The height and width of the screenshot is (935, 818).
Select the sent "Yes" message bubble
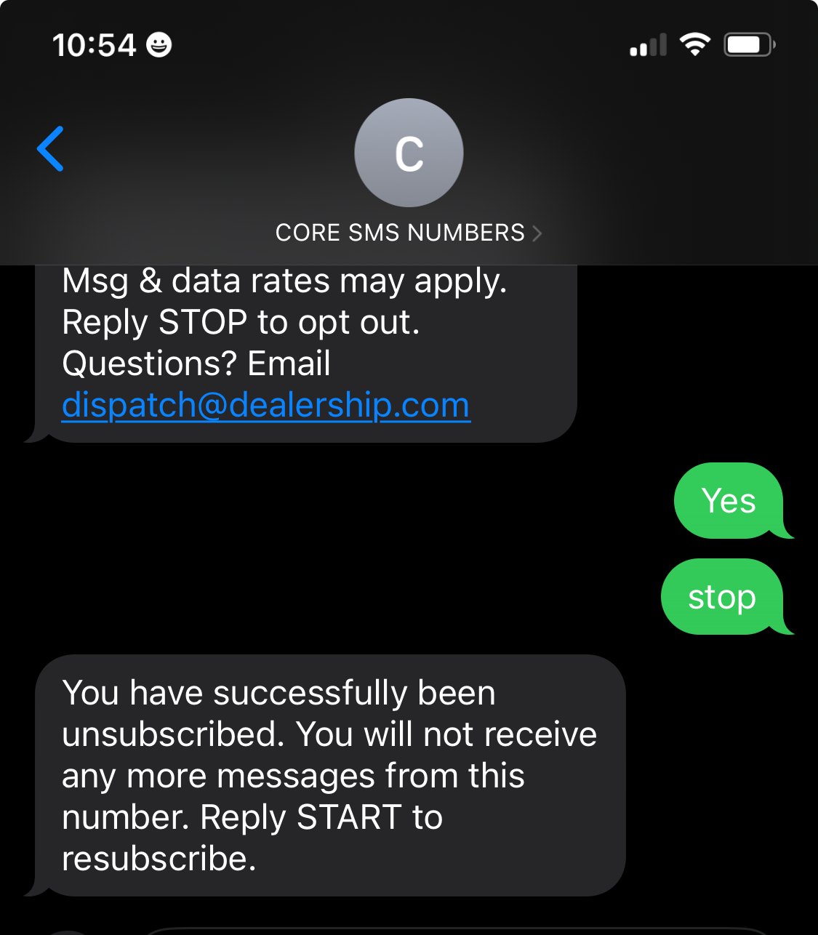pyautogui.click(x=729, y=501)
